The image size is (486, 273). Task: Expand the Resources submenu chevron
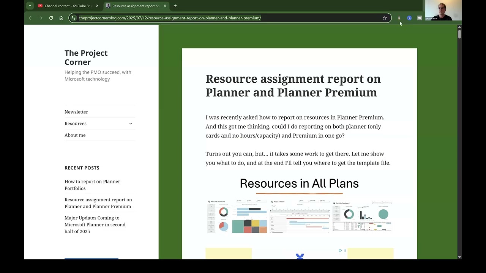pos(130,123)
